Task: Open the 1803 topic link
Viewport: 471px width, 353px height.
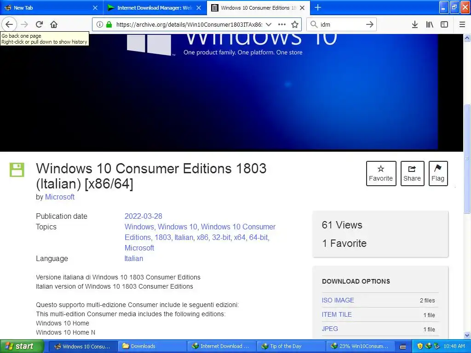Action: (x=163, y=238)
